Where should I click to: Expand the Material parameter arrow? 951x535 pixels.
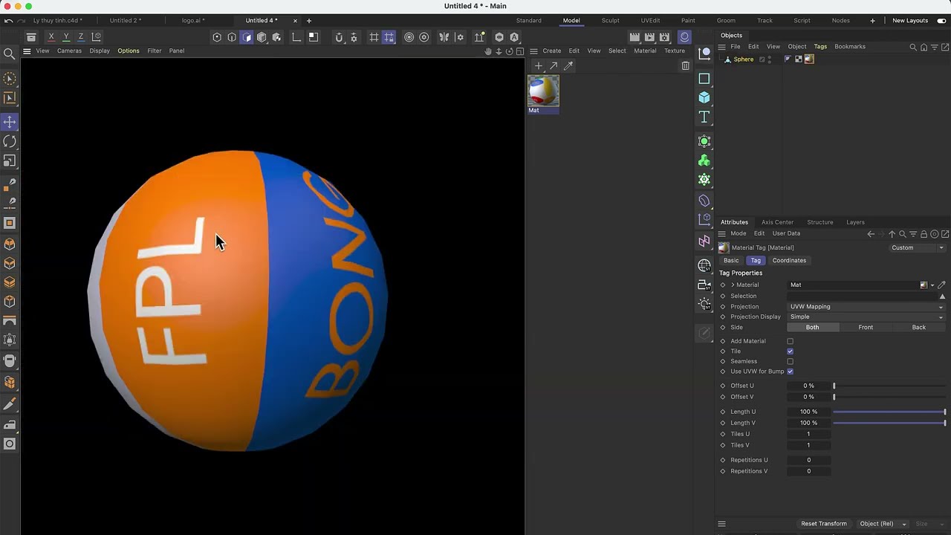(x=733, y=285)
